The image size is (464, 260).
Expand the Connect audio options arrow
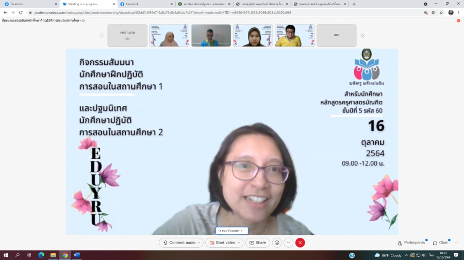pos(199,243)
